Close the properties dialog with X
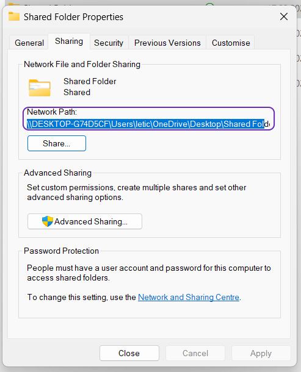Image resolution: width=301 pixels, height=372 pixels. (x=284, y=16)
